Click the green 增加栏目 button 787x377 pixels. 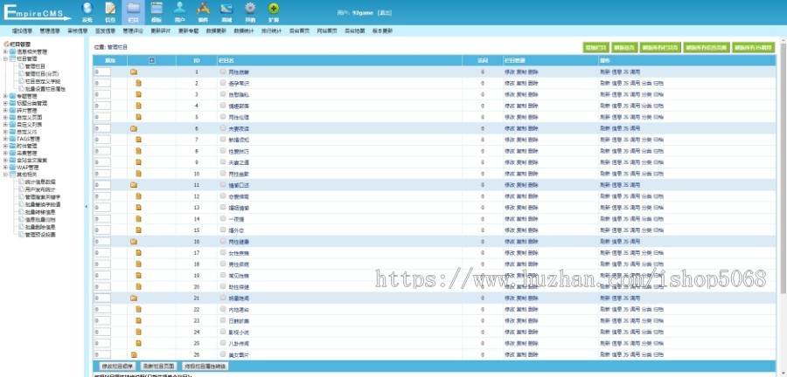point(595,46)
